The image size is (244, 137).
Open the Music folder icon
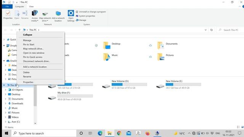tap(107, 57)
